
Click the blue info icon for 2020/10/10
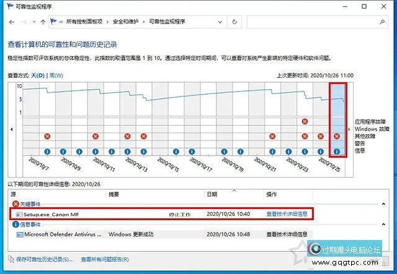(x=79, y=152)
